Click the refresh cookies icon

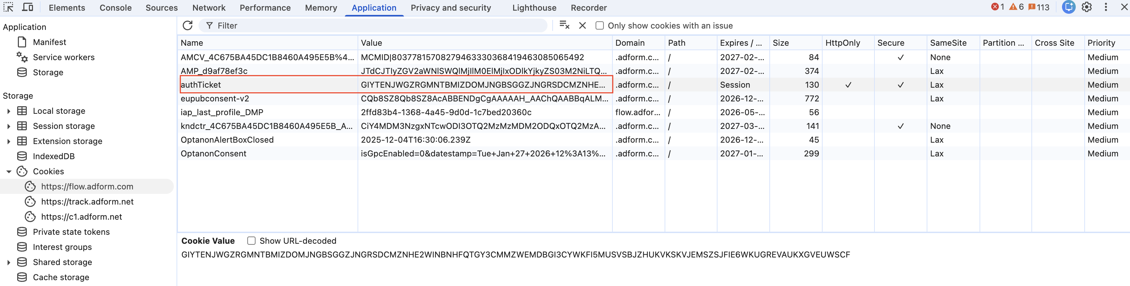point(188,25)
